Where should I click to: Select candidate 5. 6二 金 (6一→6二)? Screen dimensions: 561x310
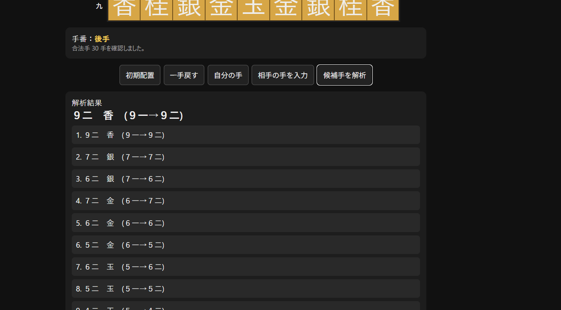pos(246,223)
